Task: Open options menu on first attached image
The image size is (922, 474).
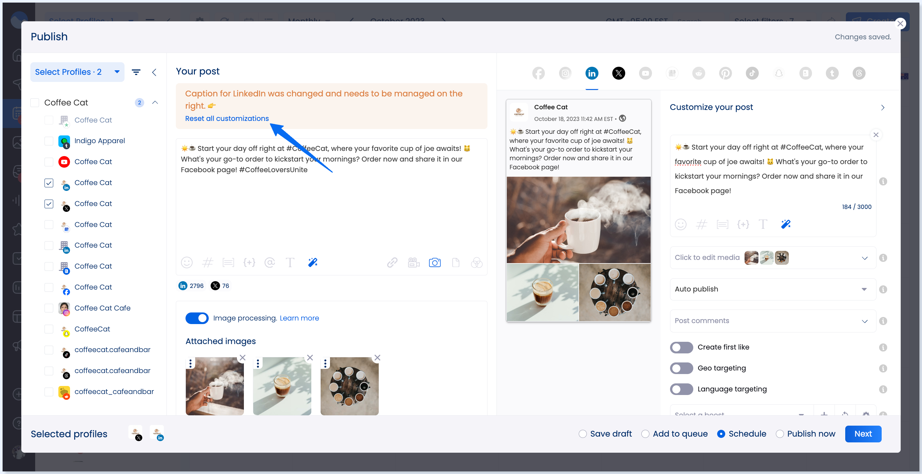Action: 190,363
